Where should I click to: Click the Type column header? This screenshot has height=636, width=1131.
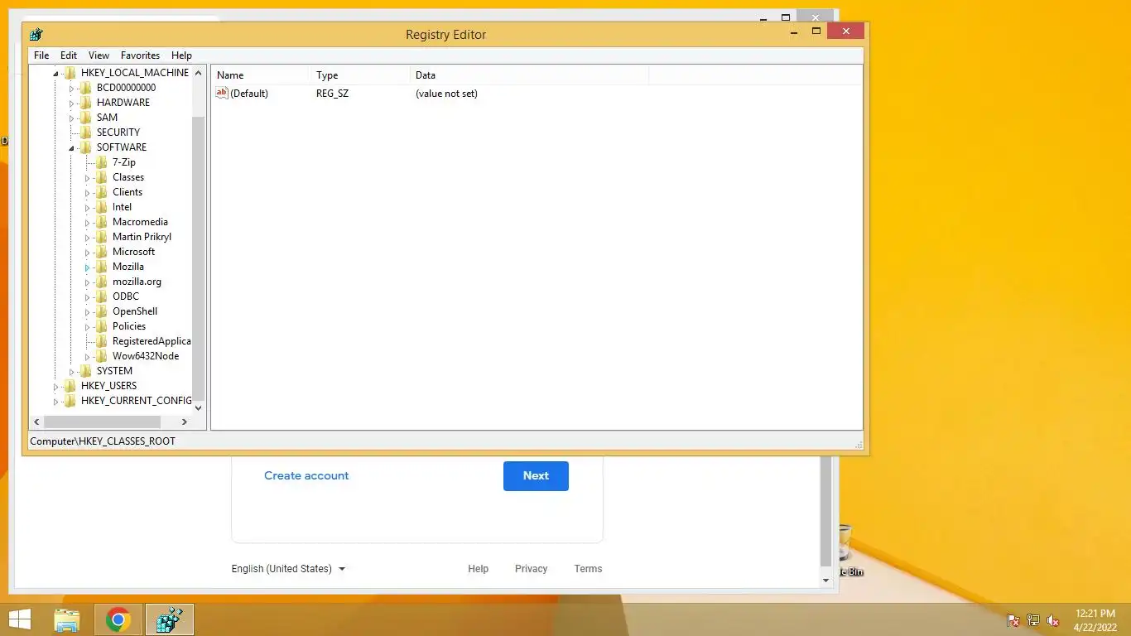coord(359,75)
